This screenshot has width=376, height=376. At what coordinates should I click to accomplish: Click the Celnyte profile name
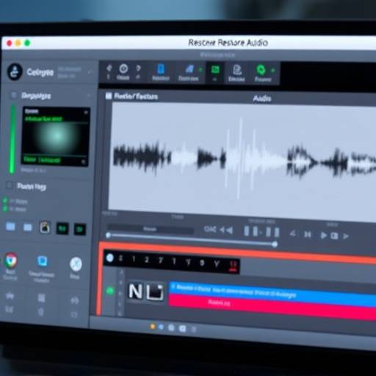coord(40,72)
